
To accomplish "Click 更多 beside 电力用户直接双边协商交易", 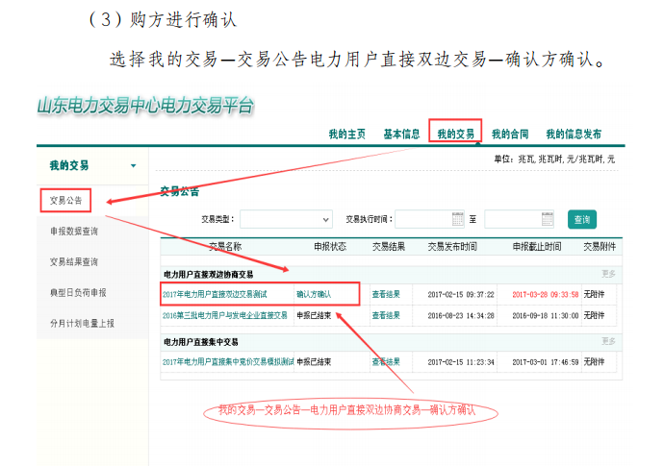I will 607,274.
